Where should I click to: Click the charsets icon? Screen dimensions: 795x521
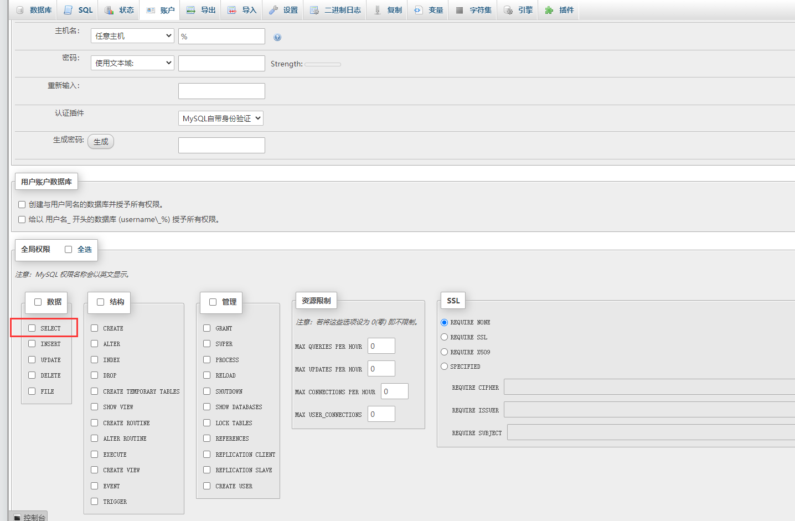click(x=460, y=10)
